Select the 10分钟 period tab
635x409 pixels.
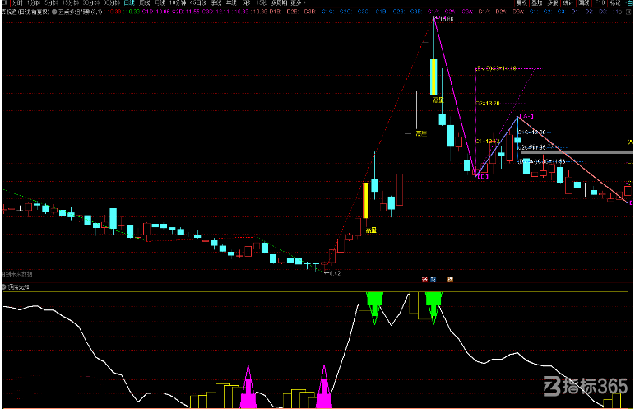pyautogui.click(x=178, y=2)
